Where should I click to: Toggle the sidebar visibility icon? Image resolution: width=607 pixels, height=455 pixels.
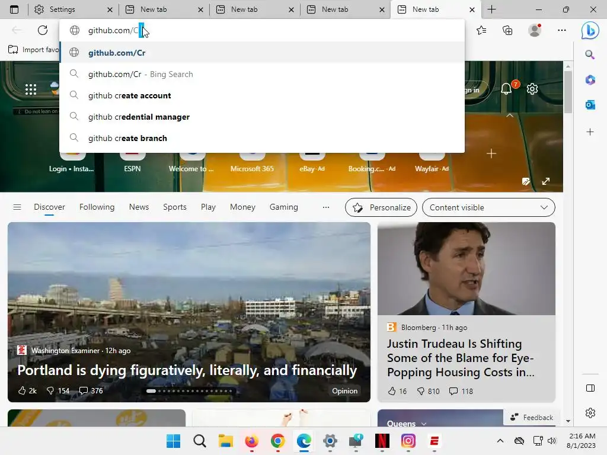click(590, 388)
